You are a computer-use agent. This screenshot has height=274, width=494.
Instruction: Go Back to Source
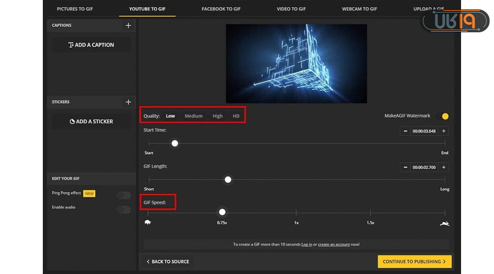tap(167, 261)
